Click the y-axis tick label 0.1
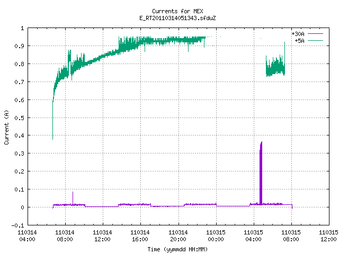339x254 pixels. click(19, 189)
